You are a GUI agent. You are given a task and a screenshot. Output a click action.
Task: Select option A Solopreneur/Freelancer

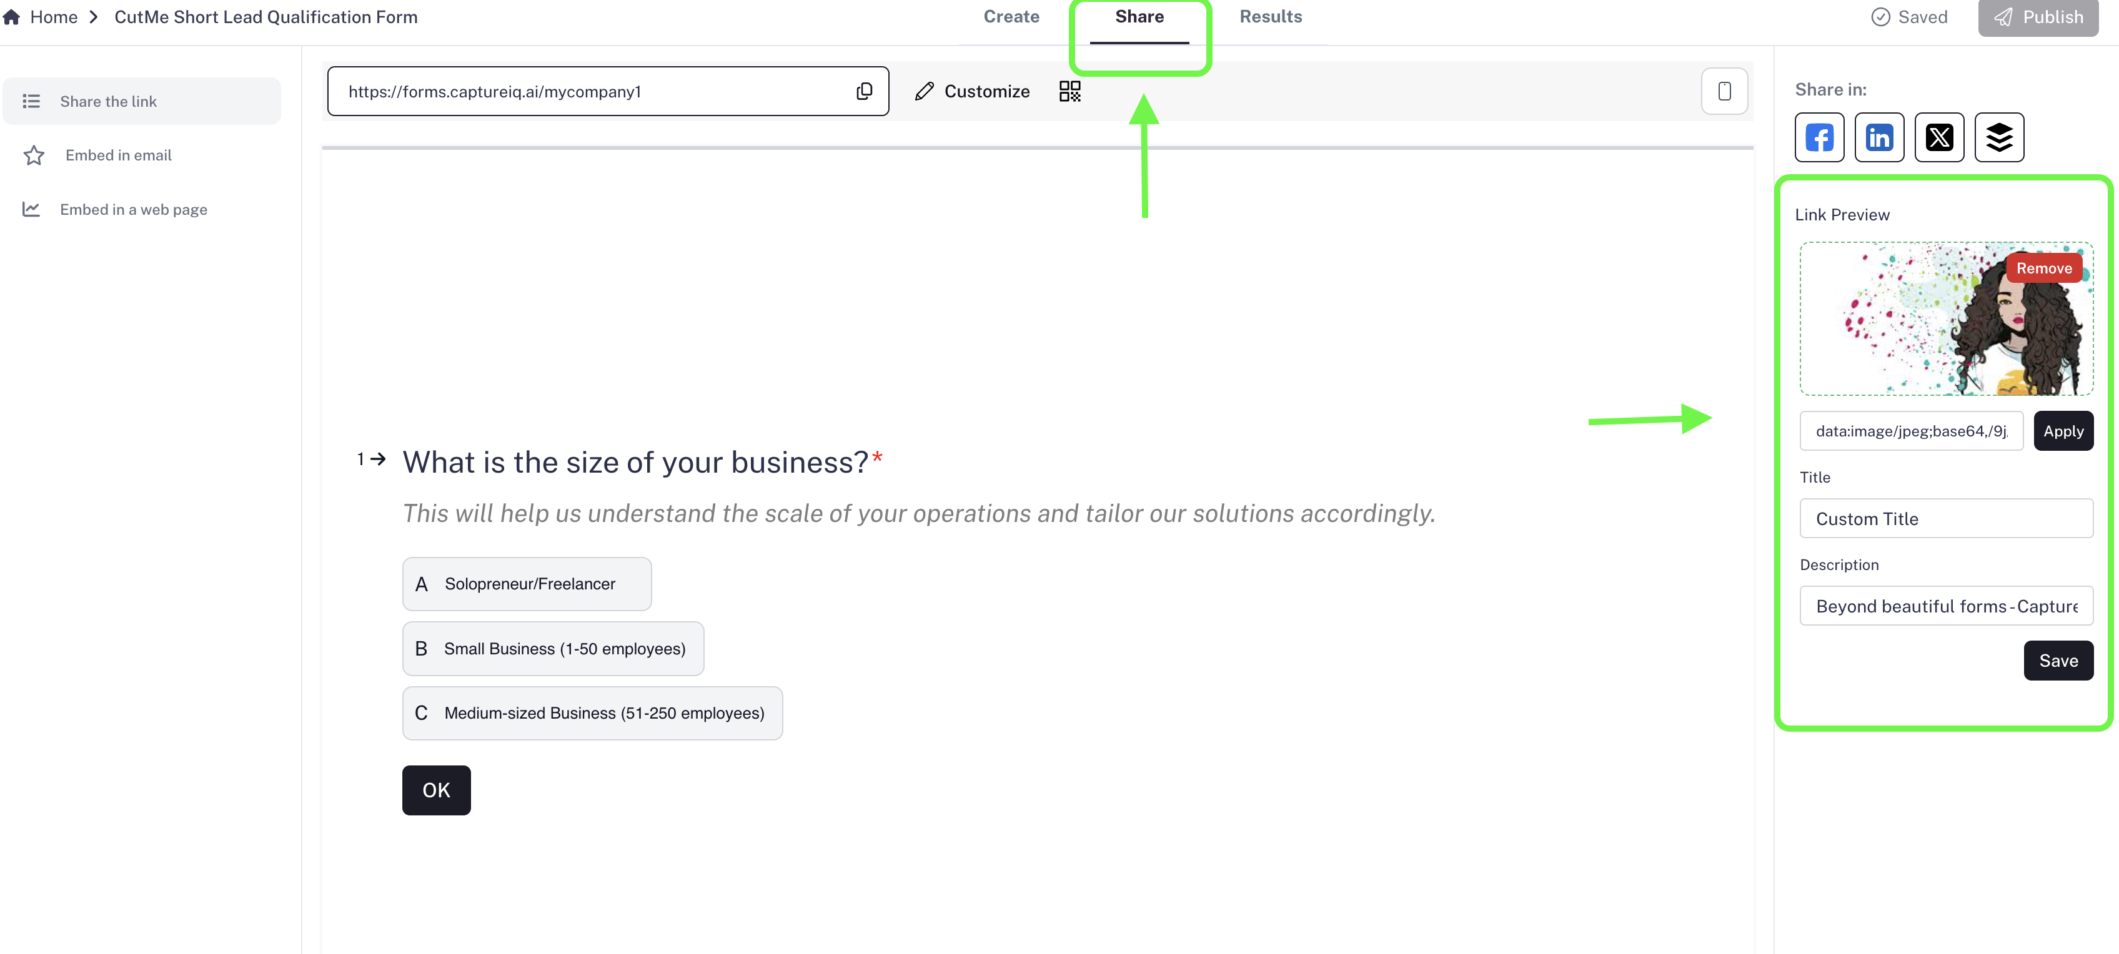click(527, 584)
